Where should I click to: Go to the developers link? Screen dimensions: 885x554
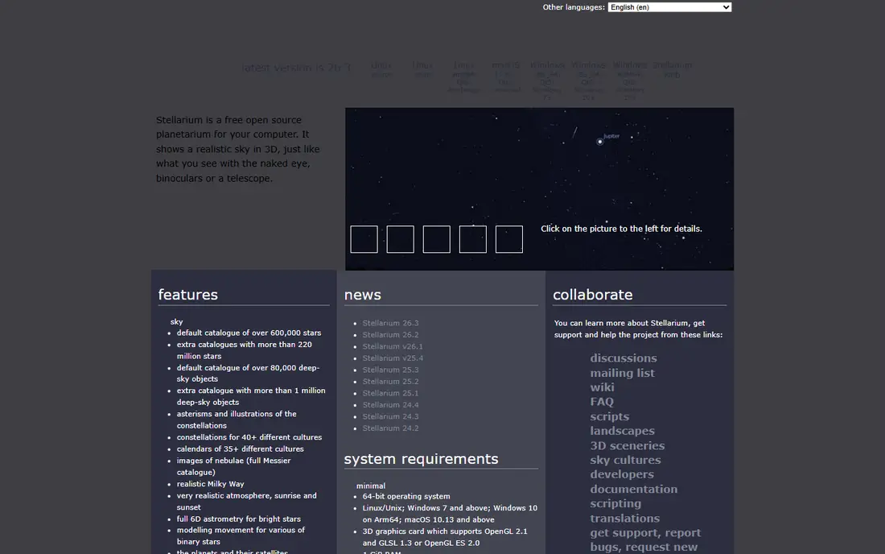click(621, 474)
